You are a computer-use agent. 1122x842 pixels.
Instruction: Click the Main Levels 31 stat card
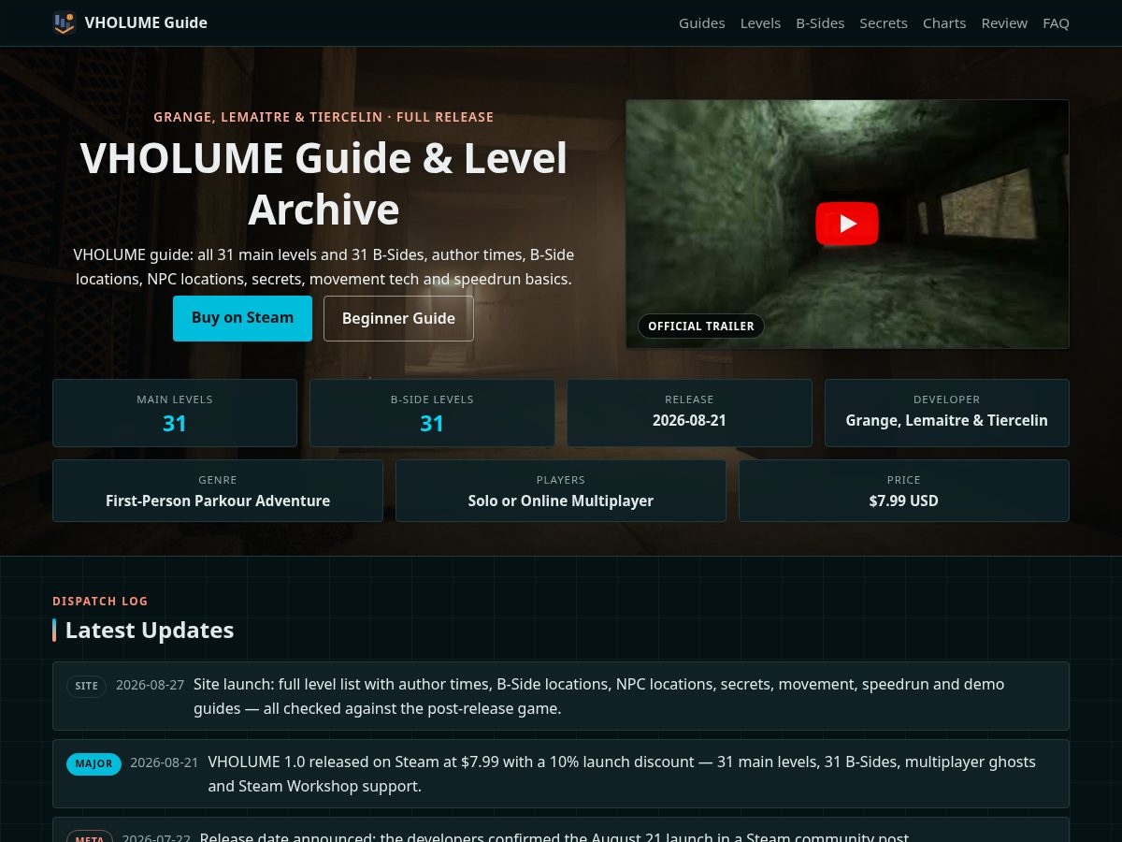(x=175, y=413)
